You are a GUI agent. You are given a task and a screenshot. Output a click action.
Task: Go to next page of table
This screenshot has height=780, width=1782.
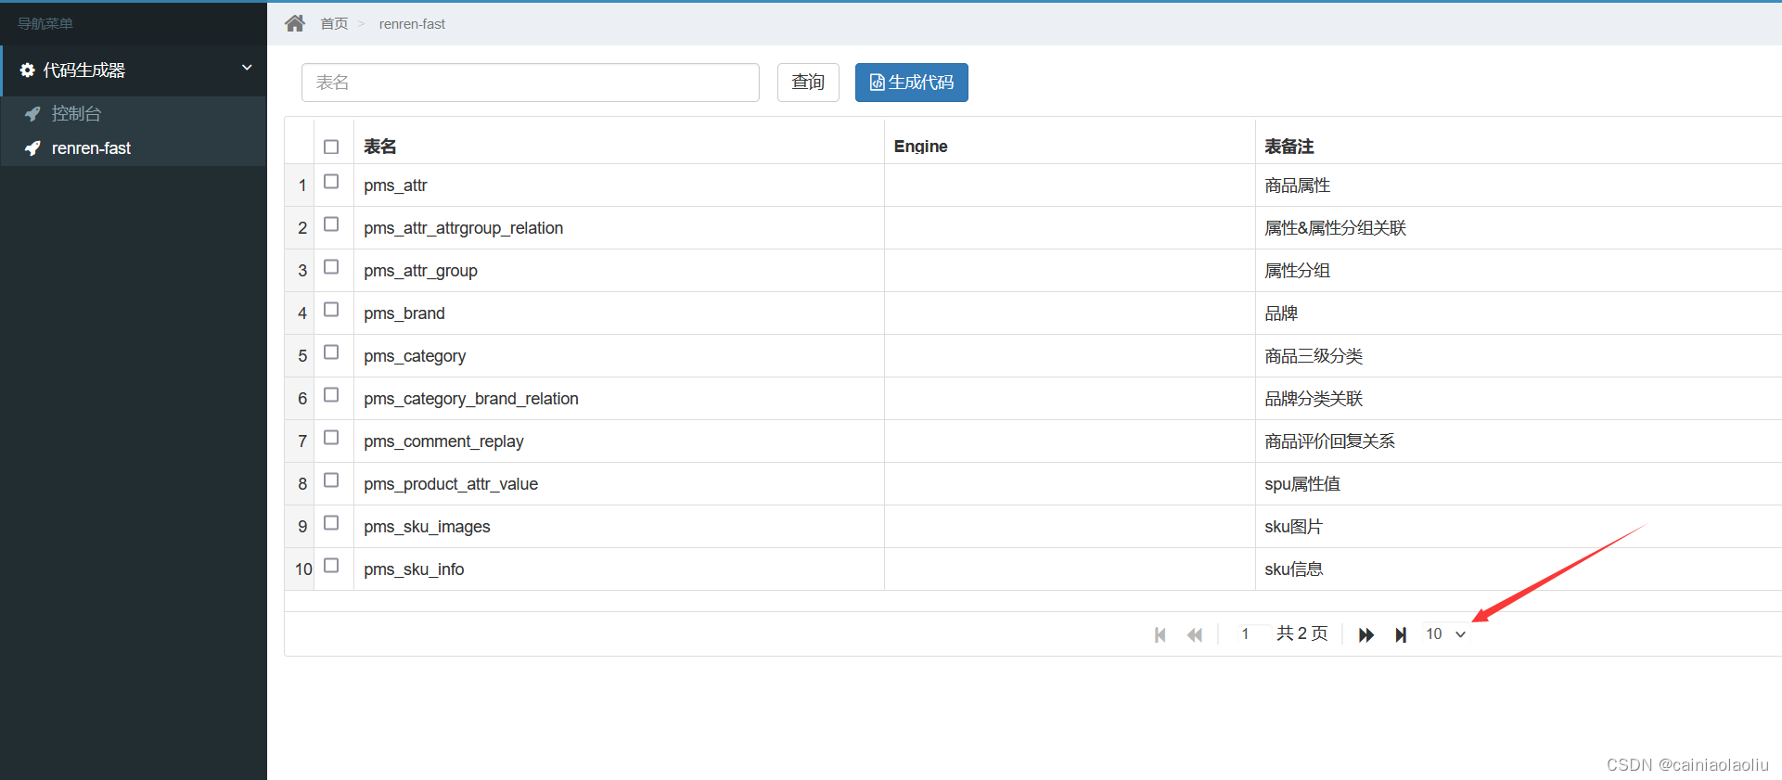pos(1366,634)
